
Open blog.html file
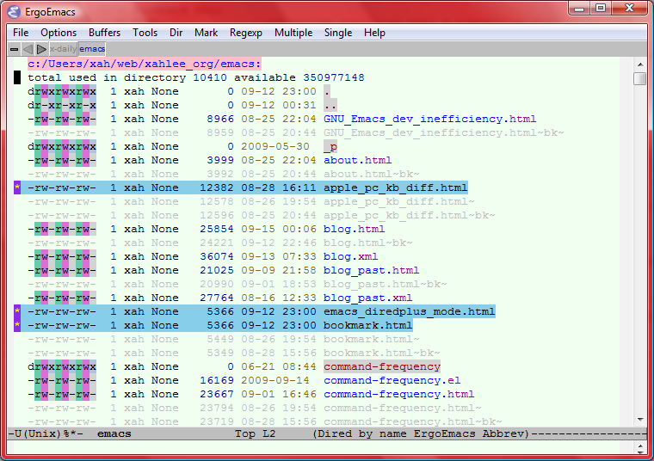pos(355,229)
